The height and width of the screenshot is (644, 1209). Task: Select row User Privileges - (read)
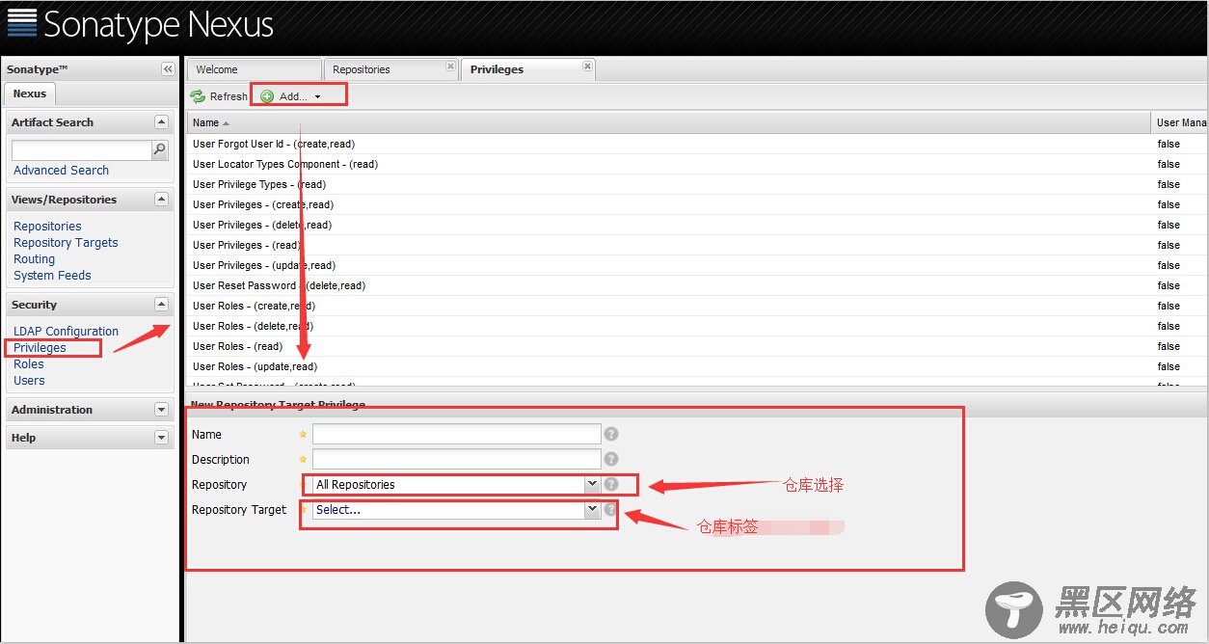698,245
